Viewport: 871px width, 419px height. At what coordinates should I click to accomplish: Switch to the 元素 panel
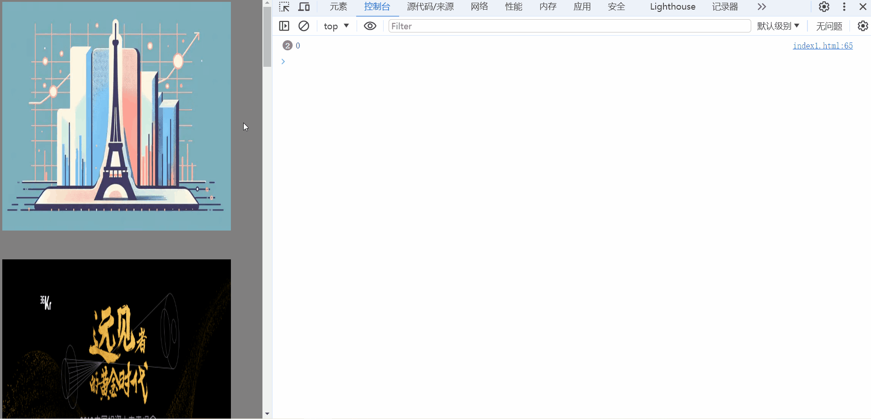338,6
